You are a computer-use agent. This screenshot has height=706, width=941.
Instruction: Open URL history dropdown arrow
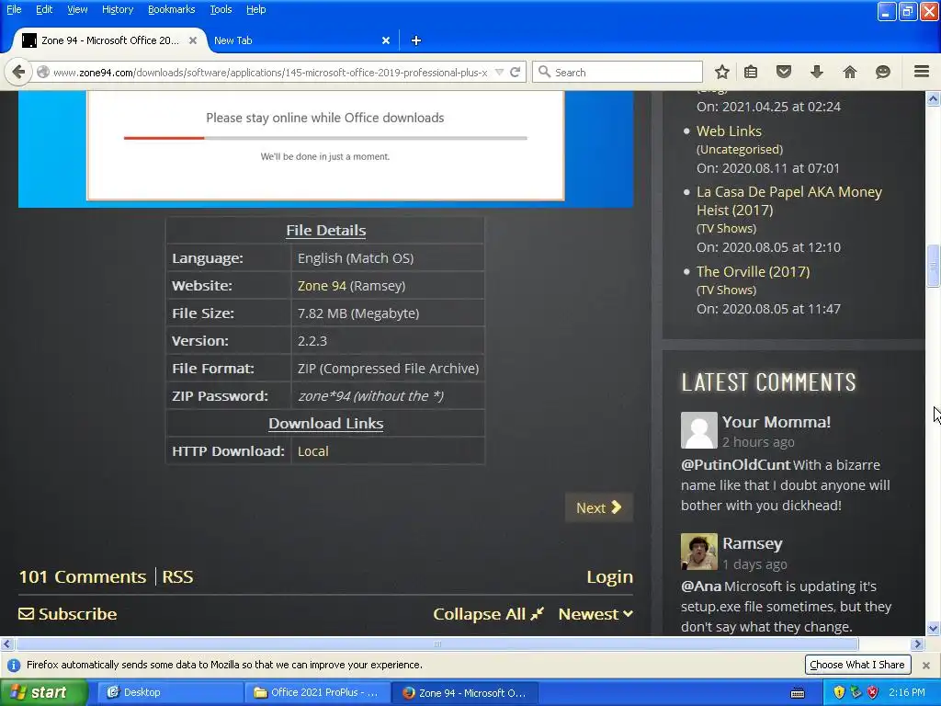pyautogui.click(x=499, y=72)
